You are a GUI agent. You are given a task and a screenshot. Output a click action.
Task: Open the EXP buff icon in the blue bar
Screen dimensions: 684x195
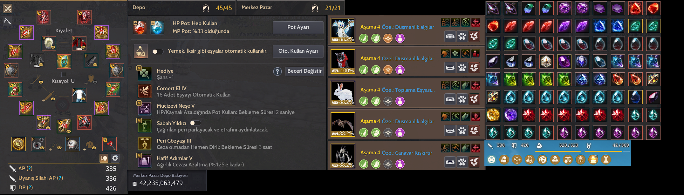580,159
